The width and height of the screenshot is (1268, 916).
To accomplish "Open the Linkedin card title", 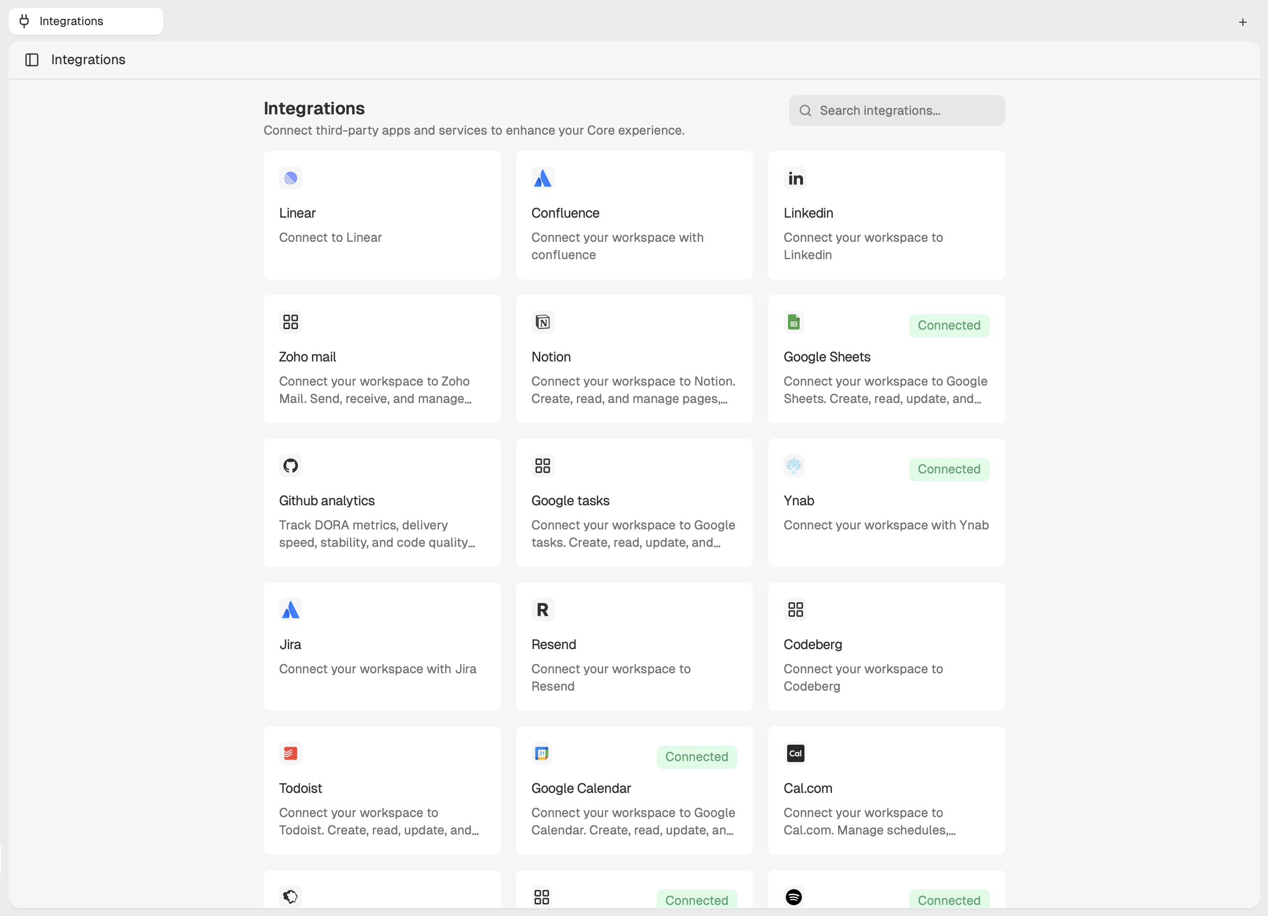I will tap(808, 213).
